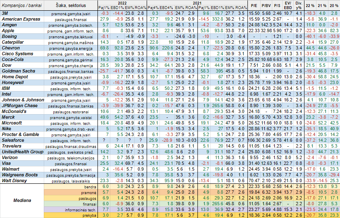Select Amgen P/BV value 142.3

pyautogui.click(x=266, y=25)
